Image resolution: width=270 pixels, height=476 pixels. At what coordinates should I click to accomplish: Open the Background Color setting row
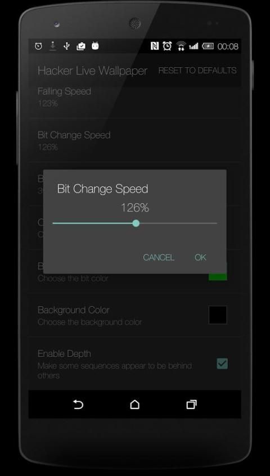click(134, 315)
